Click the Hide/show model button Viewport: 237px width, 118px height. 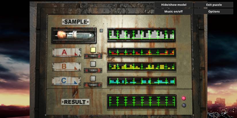pyautogui.click(x=174, y=5)
